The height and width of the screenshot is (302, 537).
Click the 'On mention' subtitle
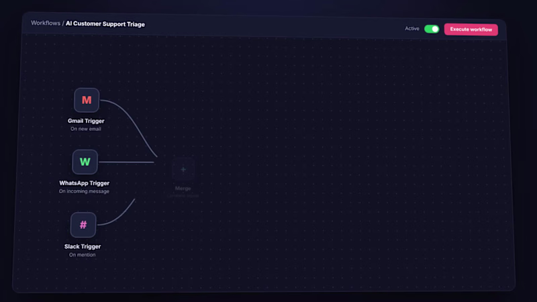[82, 255]
